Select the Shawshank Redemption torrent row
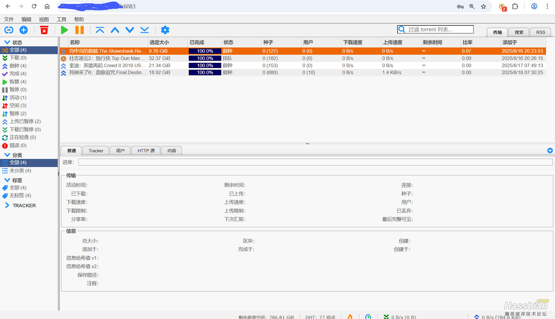555x319 pixels. click(x=303, y=51)
